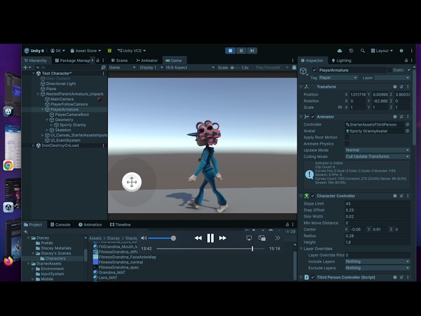The width and height of the screenshot is (421, 316).
Task: Toggle the Animator component checkbox
Action: tap(312, 117)
